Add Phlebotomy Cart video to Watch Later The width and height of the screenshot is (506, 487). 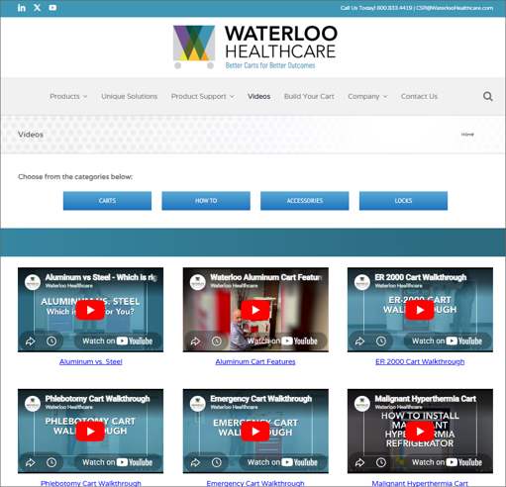51,462
